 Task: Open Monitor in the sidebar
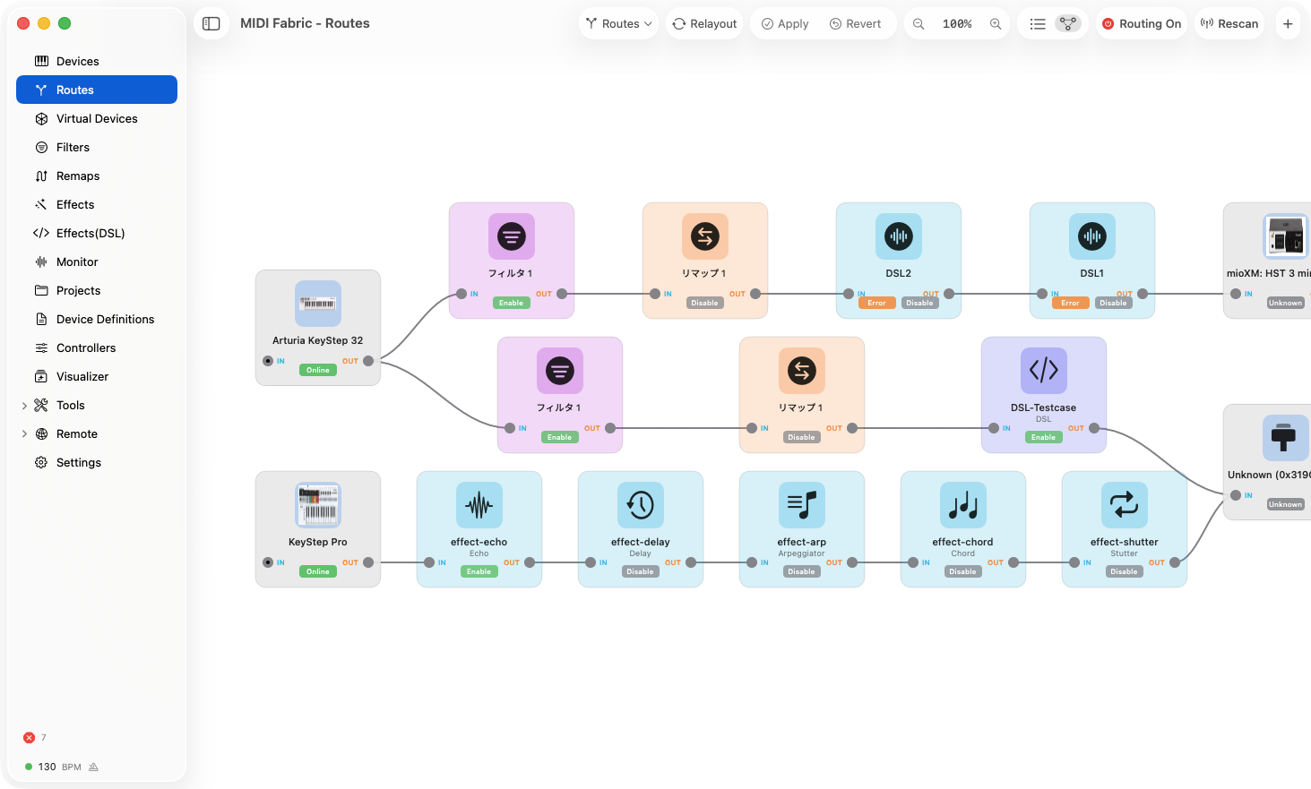point(97,262)
